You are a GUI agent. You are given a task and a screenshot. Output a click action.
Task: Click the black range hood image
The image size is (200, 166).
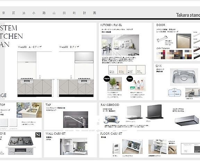(x=155, y=112)
